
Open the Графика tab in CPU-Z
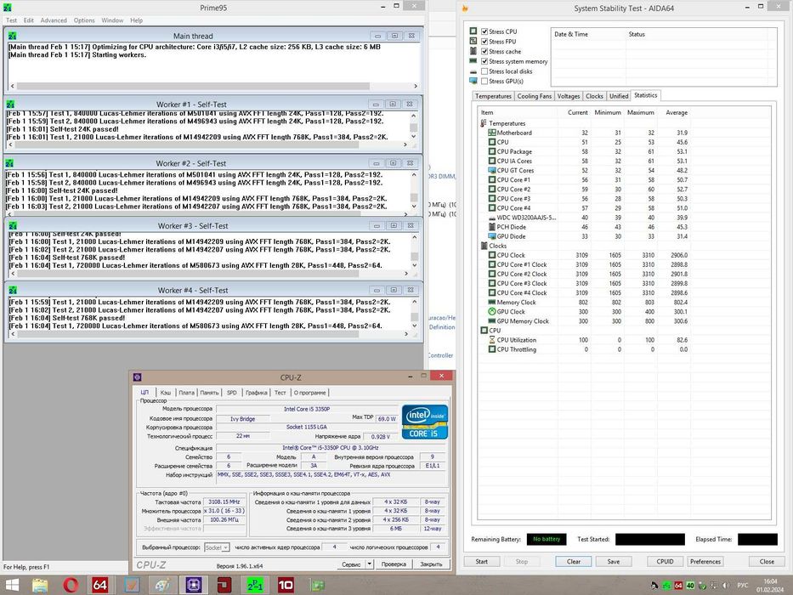tap(257, 393)
